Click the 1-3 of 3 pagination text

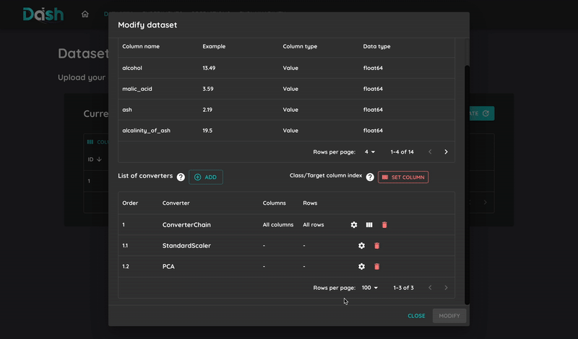(403, 288)
